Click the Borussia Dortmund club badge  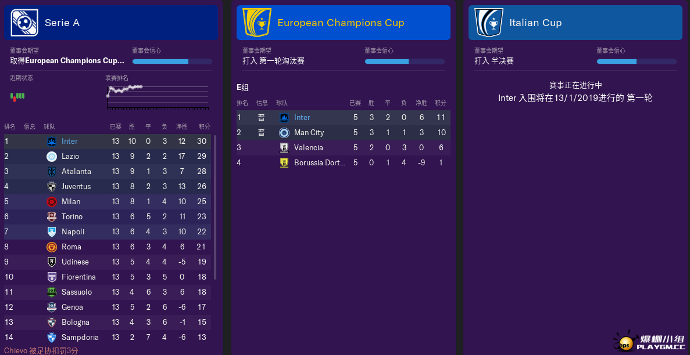(284, 162)
